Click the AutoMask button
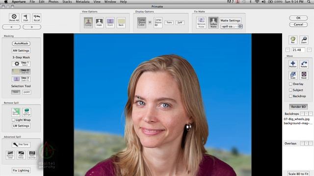 click(x=21, y=44)
